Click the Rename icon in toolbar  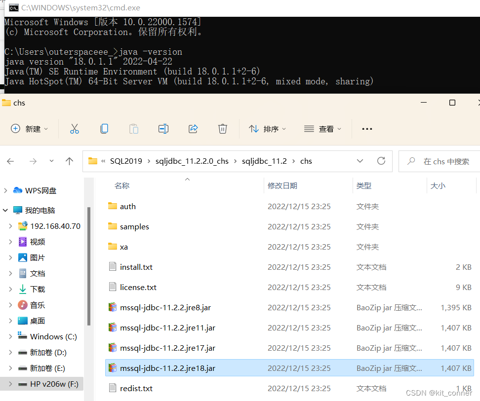point(163,129)
